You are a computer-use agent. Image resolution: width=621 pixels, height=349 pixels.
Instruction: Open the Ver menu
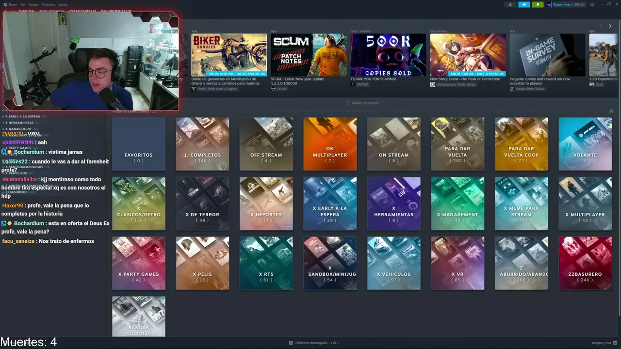(x=23, y=4)
